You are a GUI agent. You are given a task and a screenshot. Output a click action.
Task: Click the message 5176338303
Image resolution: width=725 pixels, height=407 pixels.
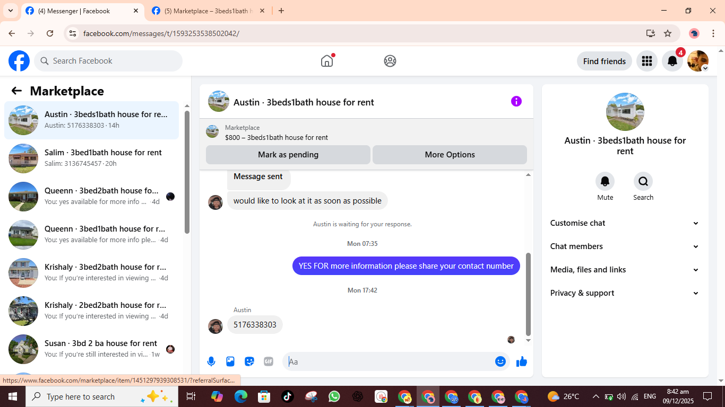(x=255, y=325)
